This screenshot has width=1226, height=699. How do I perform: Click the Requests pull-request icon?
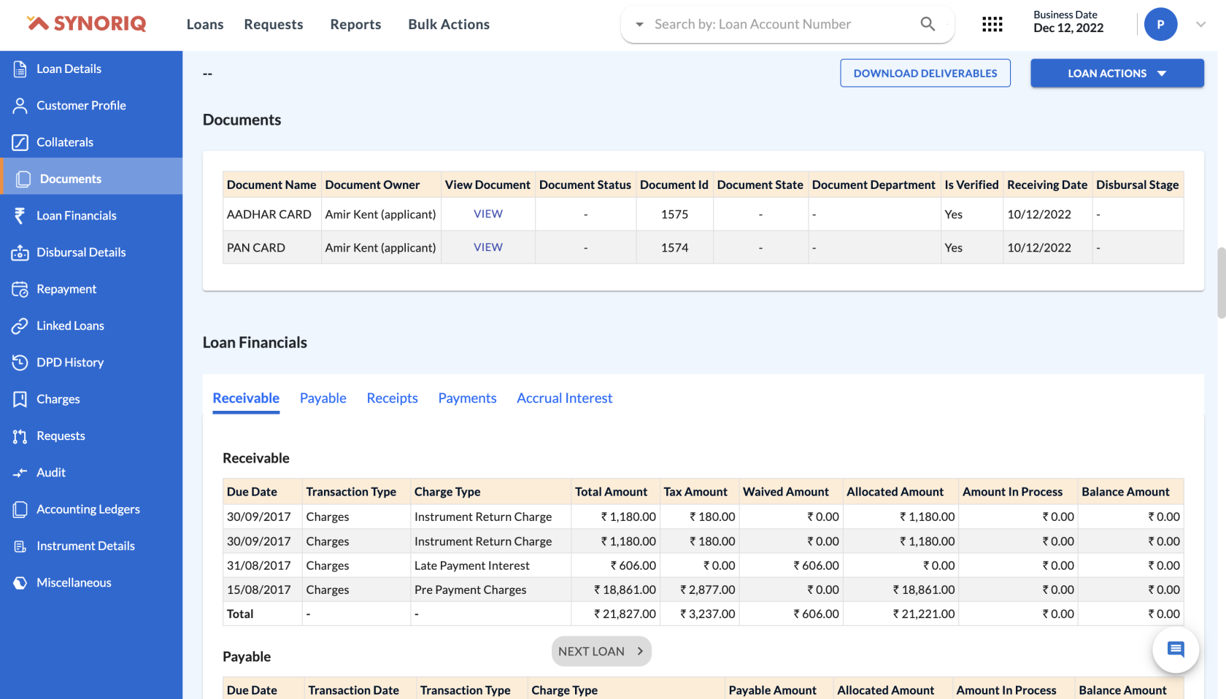20,436
